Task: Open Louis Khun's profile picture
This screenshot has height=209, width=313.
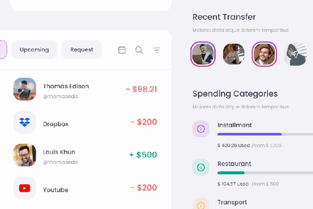Action: (x=25, y=155)
